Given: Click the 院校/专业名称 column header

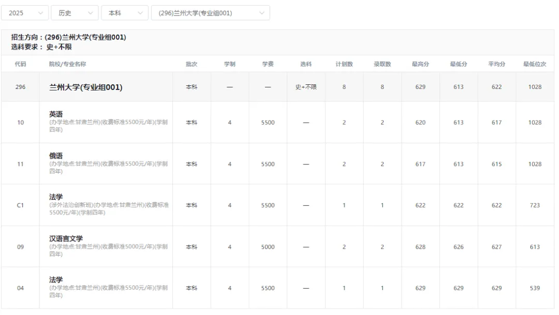Looking at the screenshot, I should [68, 64].
